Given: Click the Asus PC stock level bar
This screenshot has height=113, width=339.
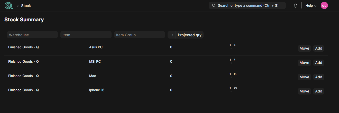Looking at the screenshot, I should pos(233,47).
